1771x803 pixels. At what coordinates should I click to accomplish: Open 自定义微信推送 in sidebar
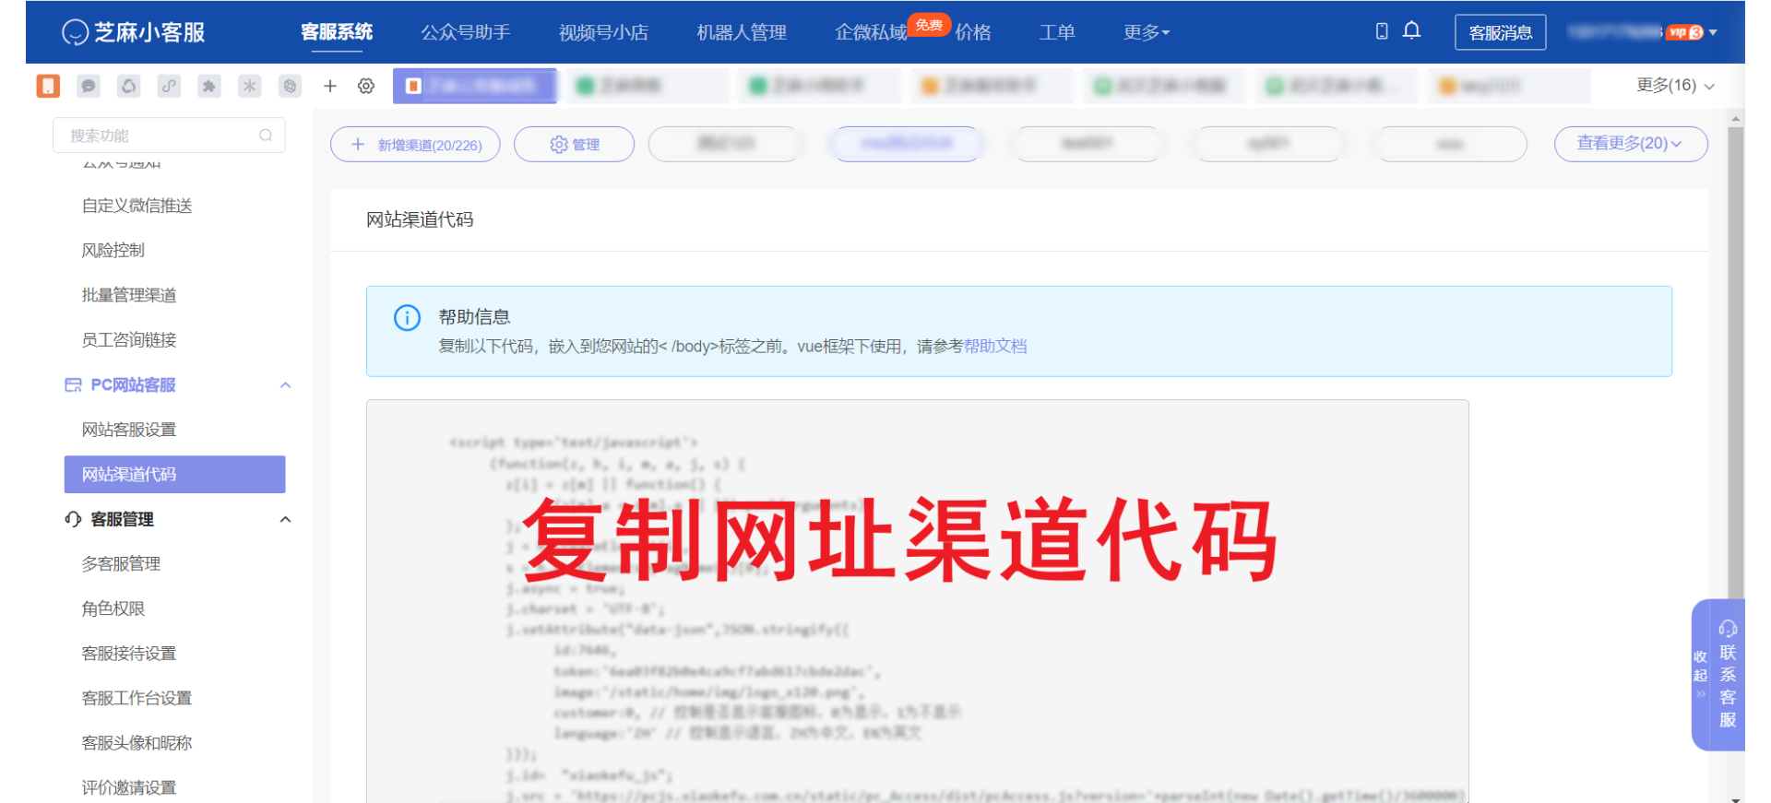tap(137, 206)
